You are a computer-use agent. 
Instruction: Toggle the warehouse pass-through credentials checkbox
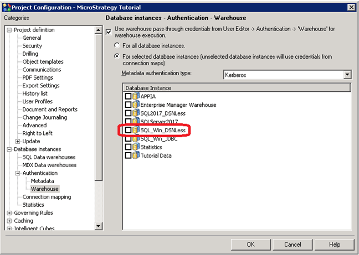coord(109,32)
